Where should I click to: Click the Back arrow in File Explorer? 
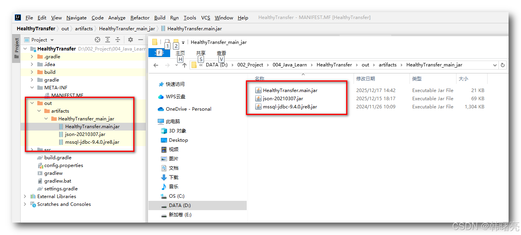pos(156,65)
